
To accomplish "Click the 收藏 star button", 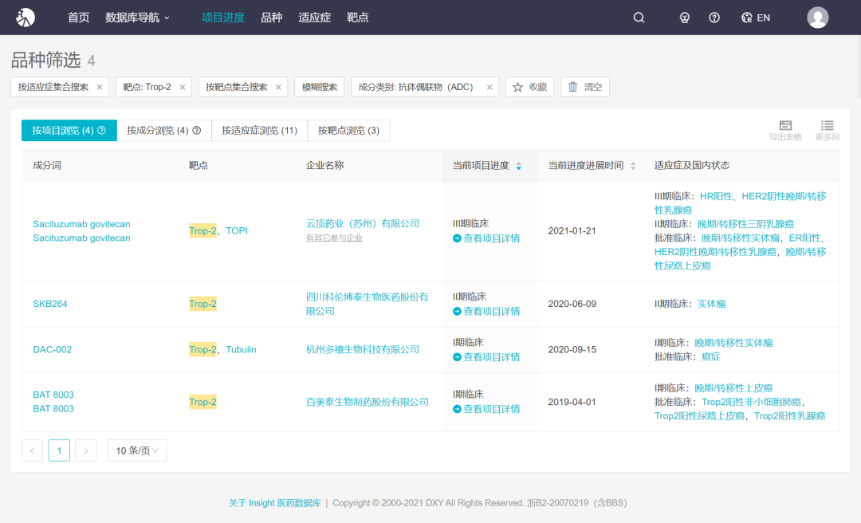I will click(x=529, y=87).
